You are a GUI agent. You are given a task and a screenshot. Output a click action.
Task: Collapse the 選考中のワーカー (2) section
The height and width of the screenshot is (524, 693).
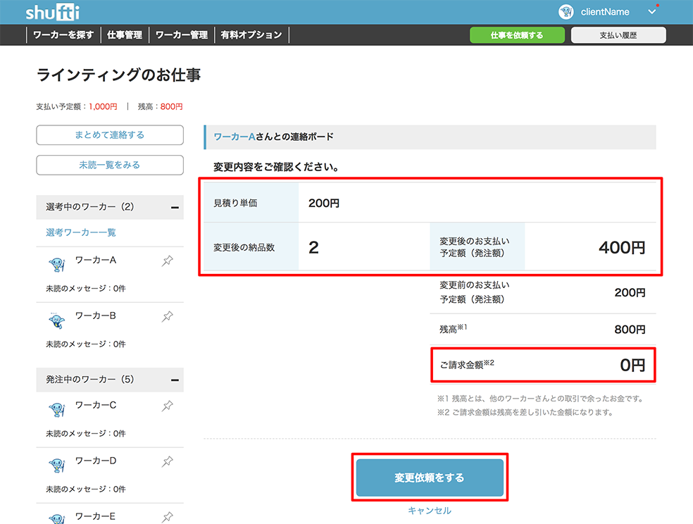point(175,207)
